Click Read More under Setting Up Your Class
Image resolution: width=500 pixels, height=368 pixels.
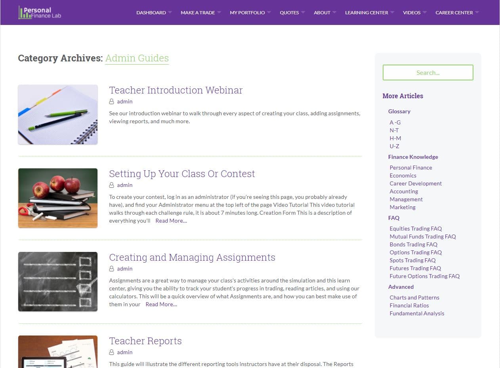click(x=171, y=221)
